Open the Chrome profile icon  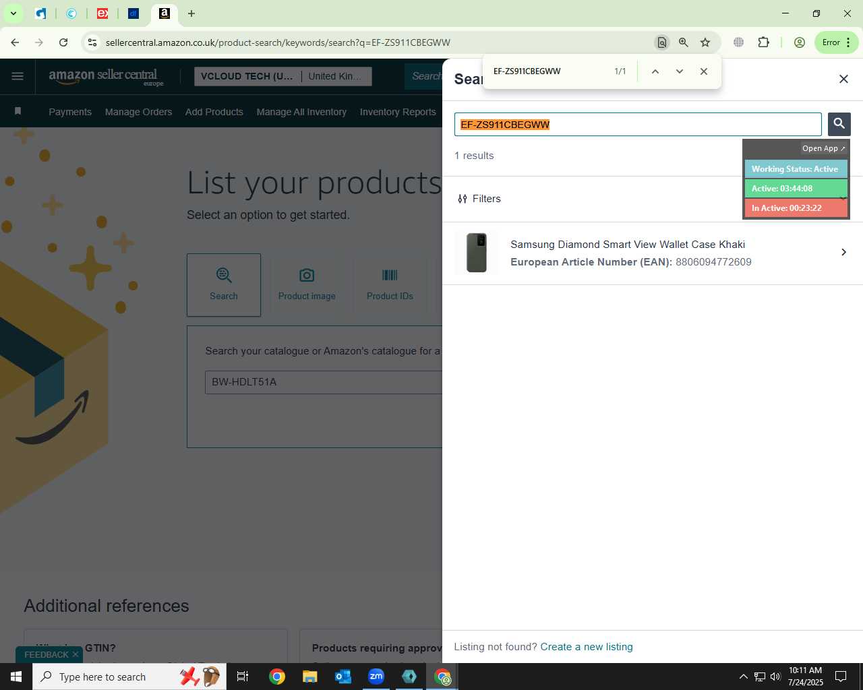pyautogui.click(x=800, y=42)
